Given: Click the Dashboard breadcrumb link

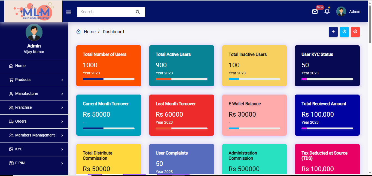Looking at the screenshot, I should (113, 32).
